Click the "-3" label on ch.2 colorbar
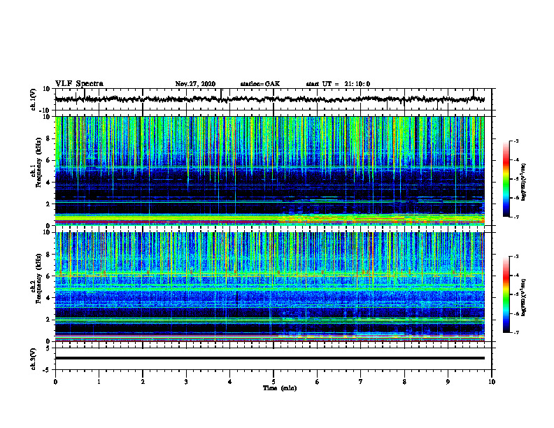The width and height of the screenshot is (554, 428). coord(516,257)
